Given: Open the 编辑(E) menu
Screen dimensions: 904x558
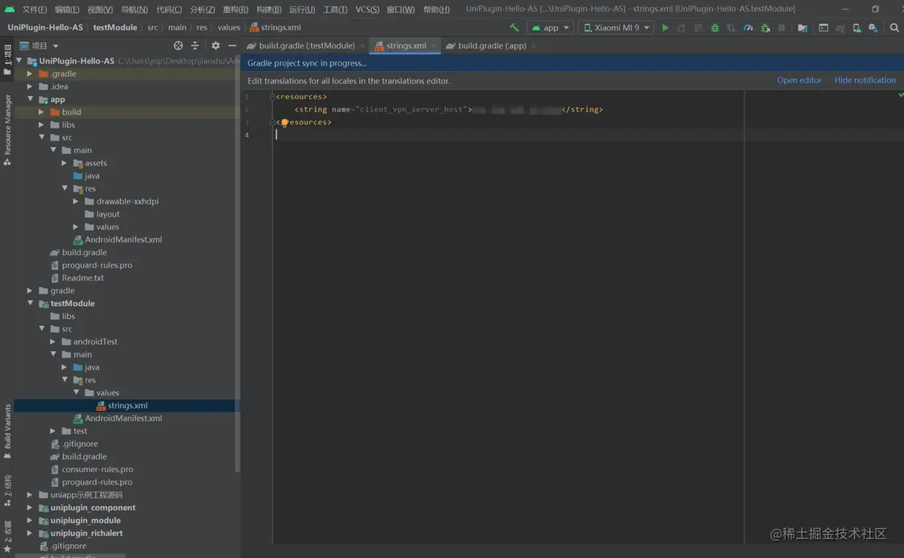Looking at the screenshot, I should tap(67, 9).
